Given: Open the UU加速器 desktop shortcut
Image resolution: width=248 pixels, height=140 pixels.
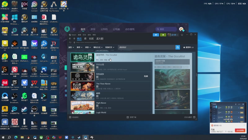Looking at the screenshot, I should tap(15, 31).
